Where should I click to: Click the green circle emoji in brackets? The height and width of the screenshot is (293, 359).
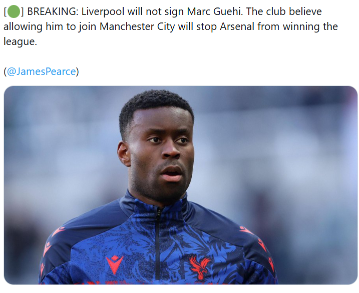coord(14,12)
